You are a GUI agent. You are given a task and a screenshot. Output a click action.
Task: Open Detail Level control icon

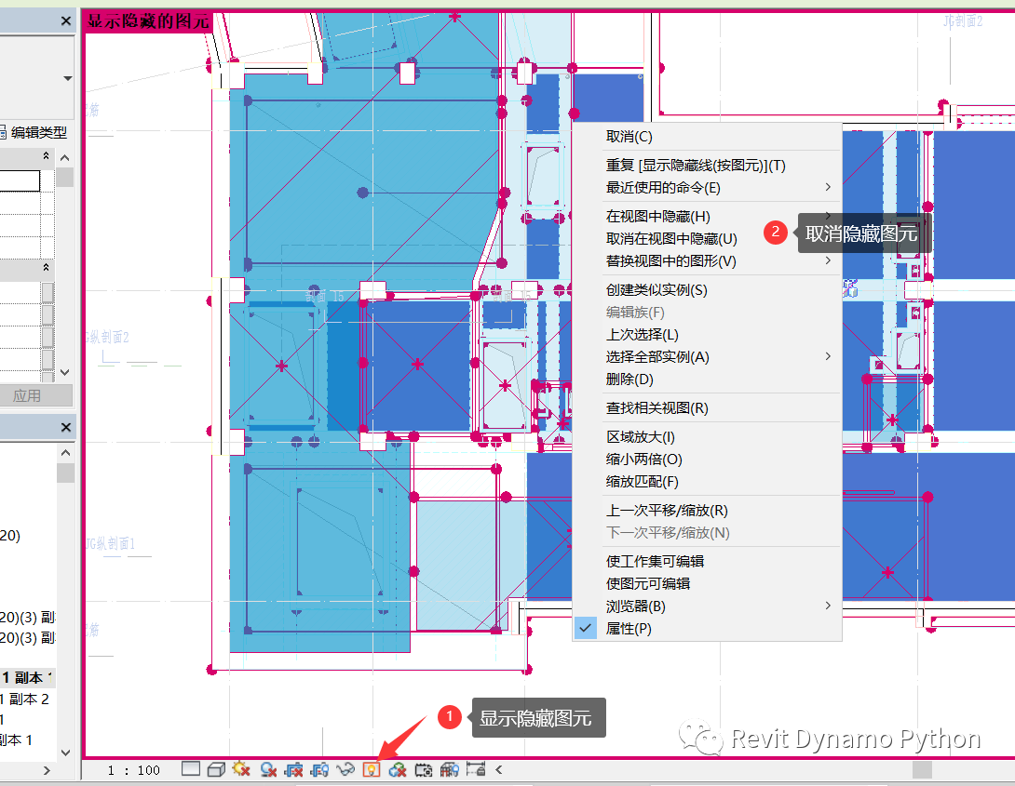pyautogui.click(x=191, y=768)
